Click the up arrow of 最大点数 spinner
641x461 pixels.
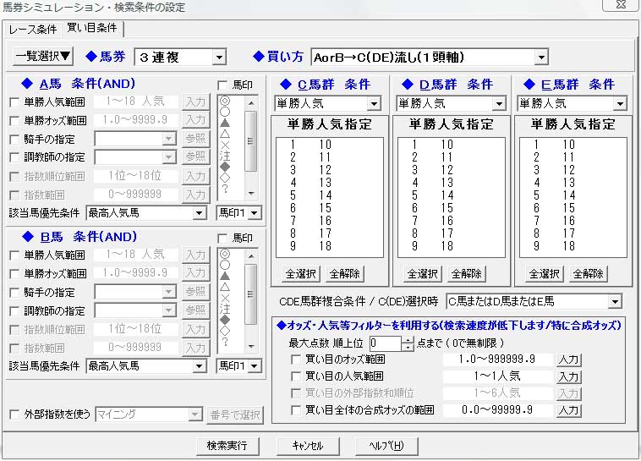tap(408, 339)
